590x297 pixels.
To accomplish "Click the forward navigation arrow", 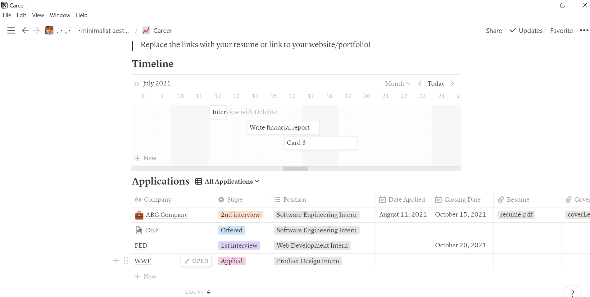I will [x=37, y=30].
